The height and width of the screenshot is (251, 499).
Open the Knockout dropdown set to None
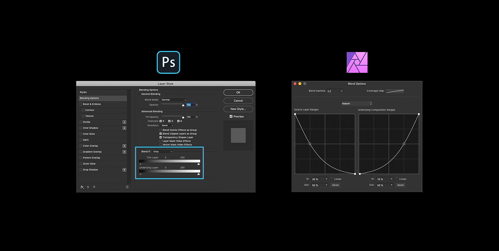coord(167,125)
